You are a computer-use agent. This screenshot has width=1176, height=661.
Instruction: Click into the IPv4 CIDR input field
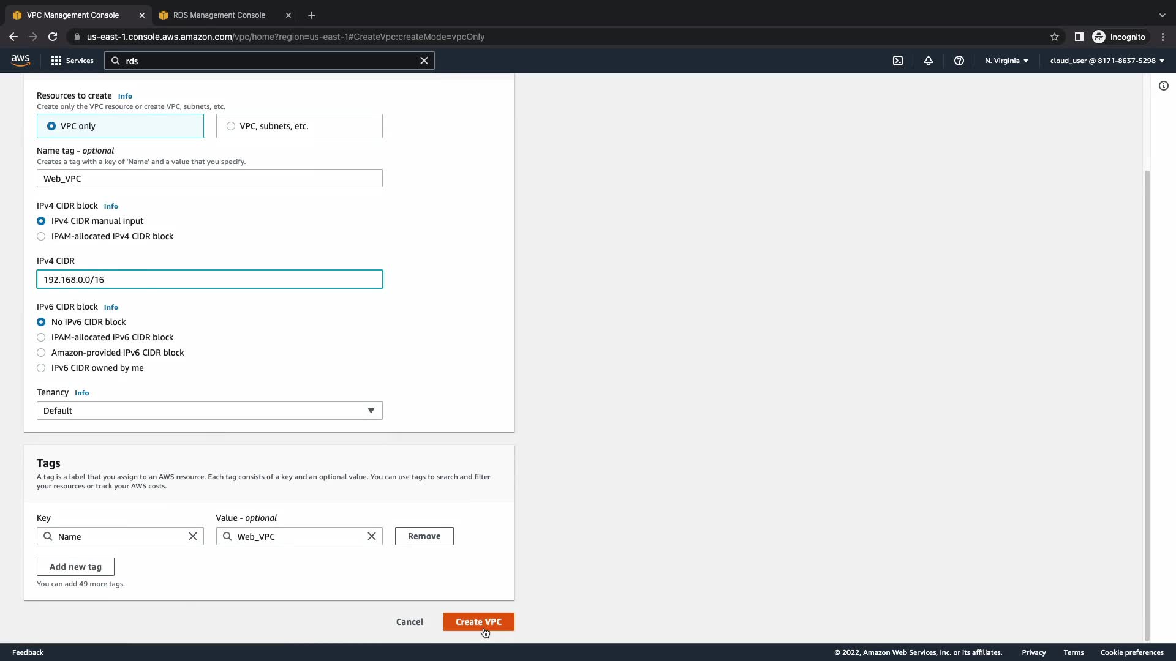[x=209, y=280]
